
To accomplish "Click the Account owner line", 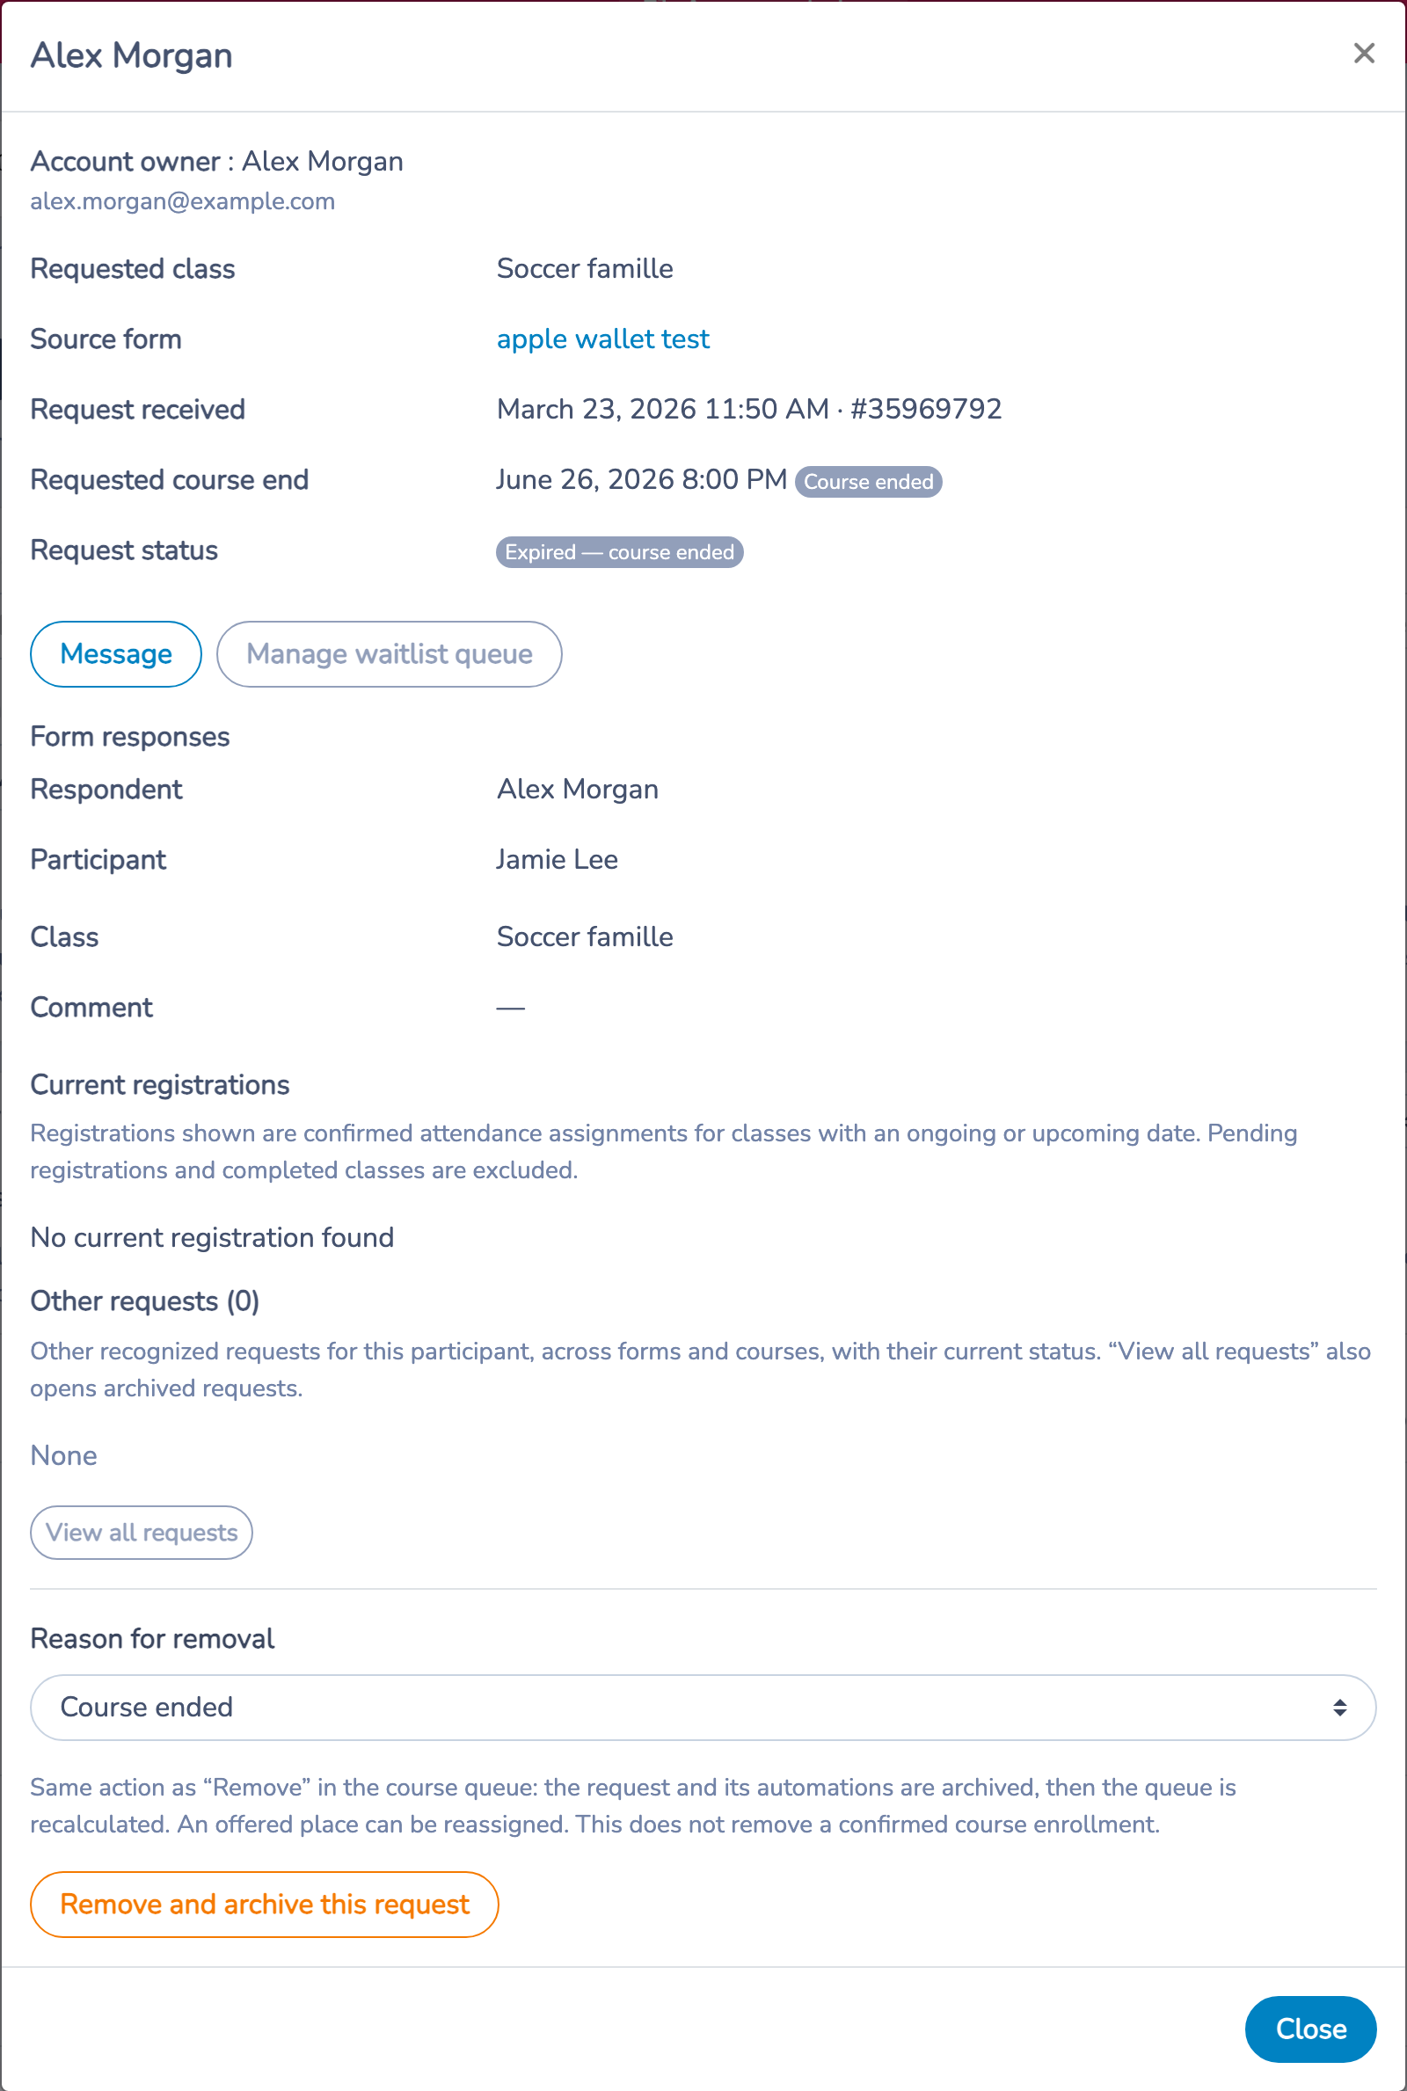I will [216, 162].
